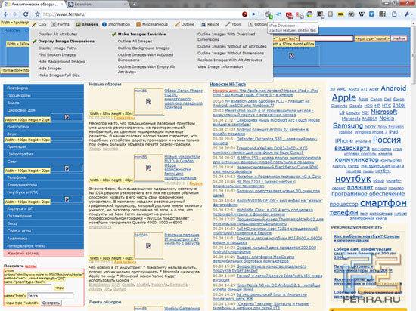
Task: Click the broken thumbnail beside the Xerox review
Action: click(x=148, y=102)
